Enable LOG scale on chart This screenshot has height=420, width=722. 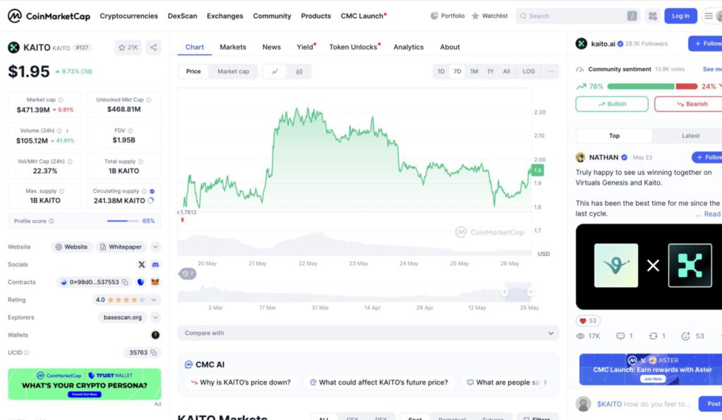[528, 71]
